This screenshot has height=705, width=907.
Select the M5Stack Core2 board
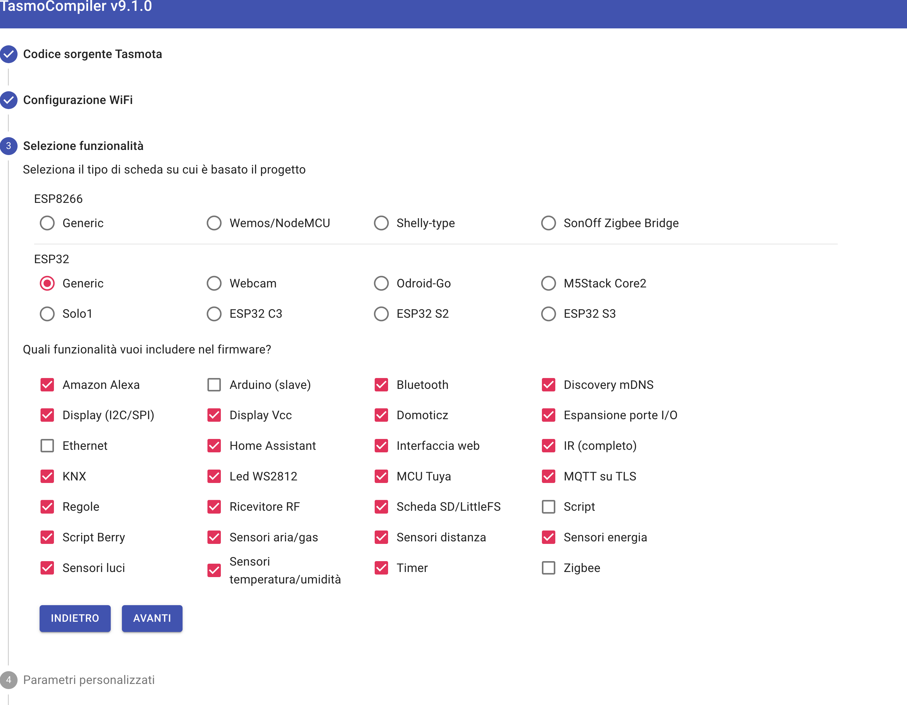[x=548, y=283]
